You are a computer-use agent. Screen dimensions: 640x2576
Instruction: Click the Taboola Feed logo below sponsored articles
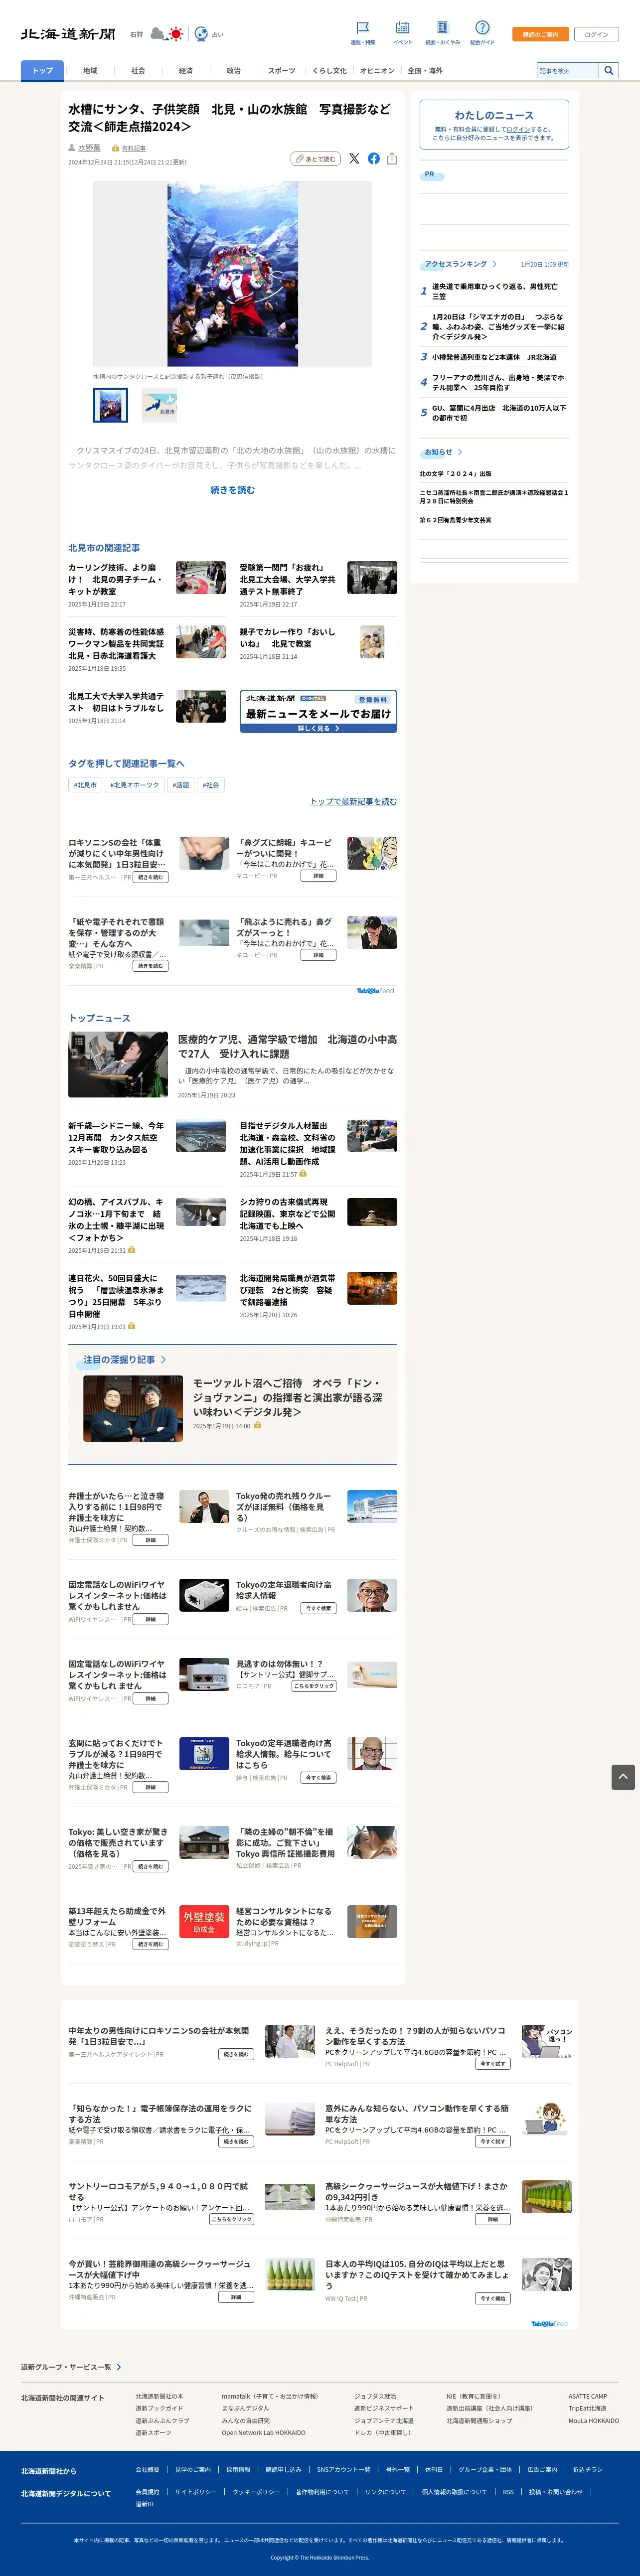[375, 991]
